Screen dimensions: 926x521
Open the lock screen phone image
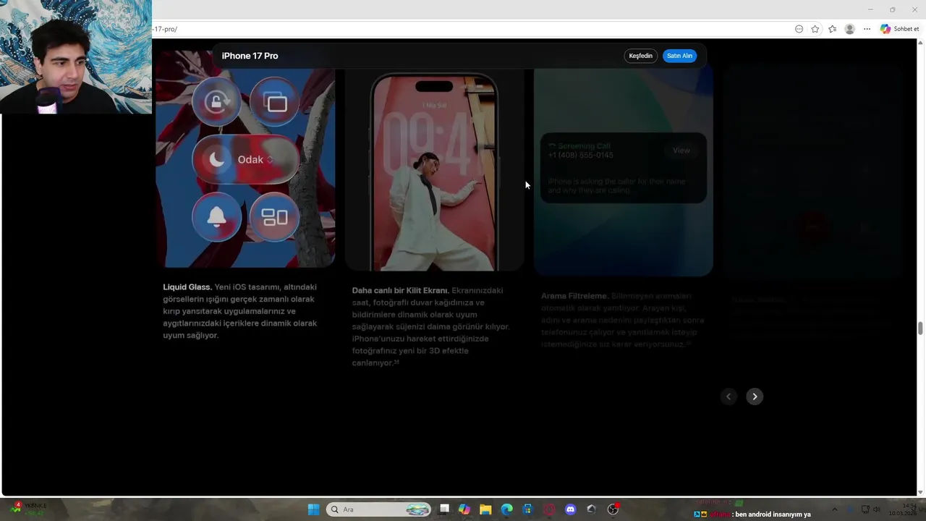(x=434, y=171)
